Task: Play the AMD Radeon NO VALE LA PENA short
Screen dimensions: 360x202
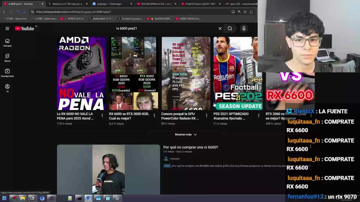Action: (x=81, y=74)
